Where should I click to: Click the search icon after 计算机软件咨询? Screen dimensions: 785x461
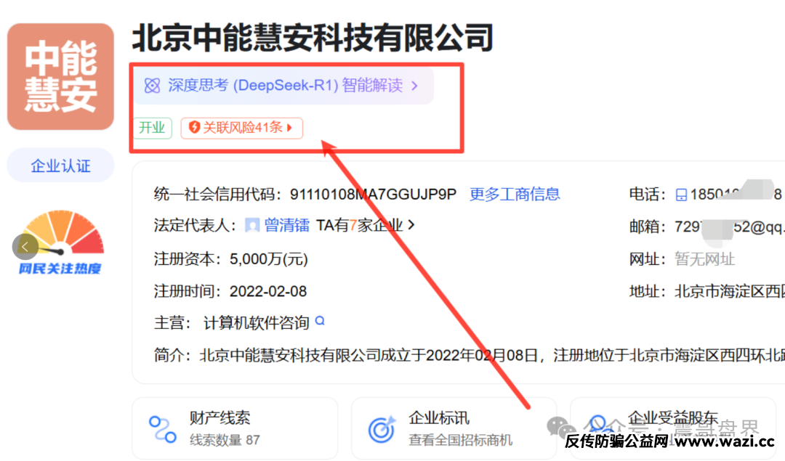pos(320,321)
